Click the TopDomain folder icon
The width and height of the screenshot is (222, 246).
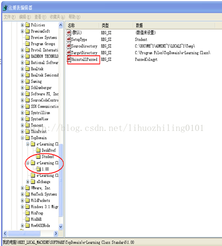[28, 138]
